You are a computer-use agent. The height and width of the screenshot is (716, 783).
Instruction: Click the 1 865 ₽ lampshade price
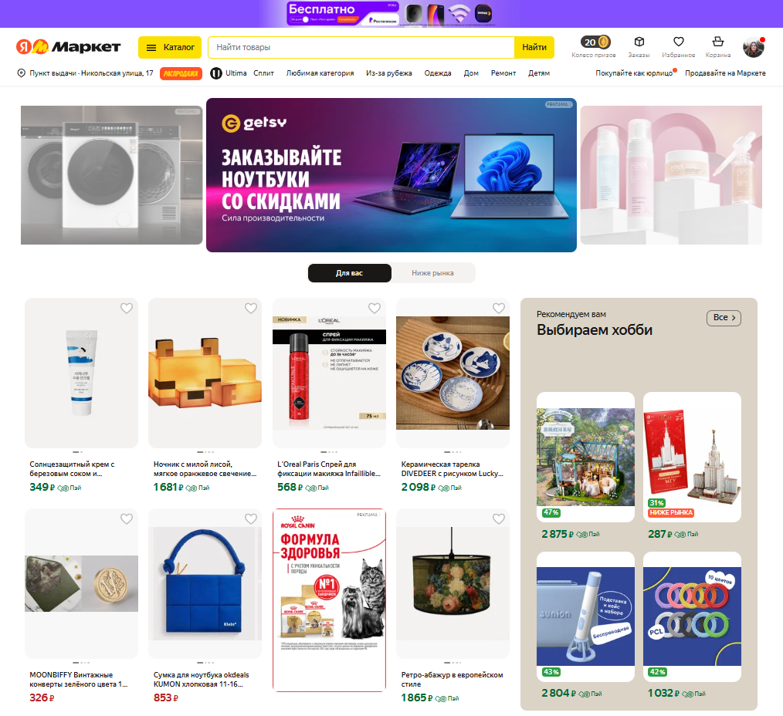(417, 697)
